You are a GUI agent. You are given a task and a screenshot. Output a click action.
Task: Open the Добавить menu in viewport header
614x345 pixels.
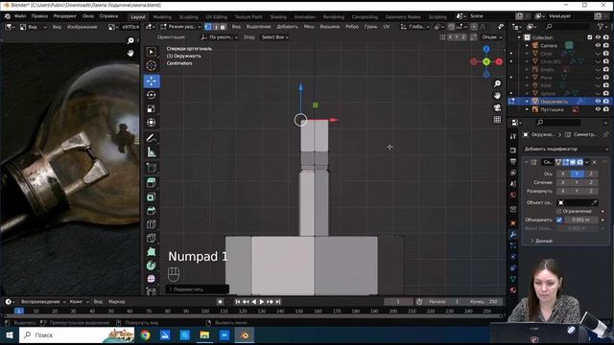287,27
